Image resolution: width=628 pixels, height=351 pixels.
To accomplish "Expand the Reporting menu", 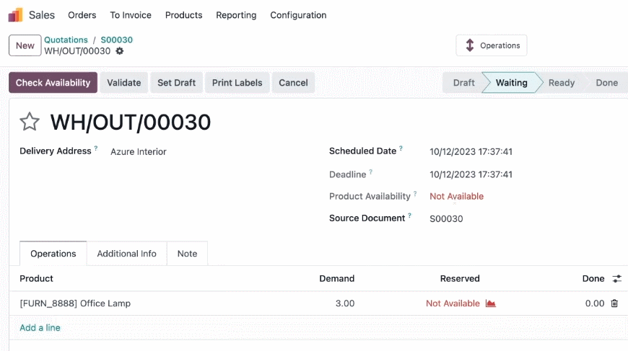I will 236,15.
